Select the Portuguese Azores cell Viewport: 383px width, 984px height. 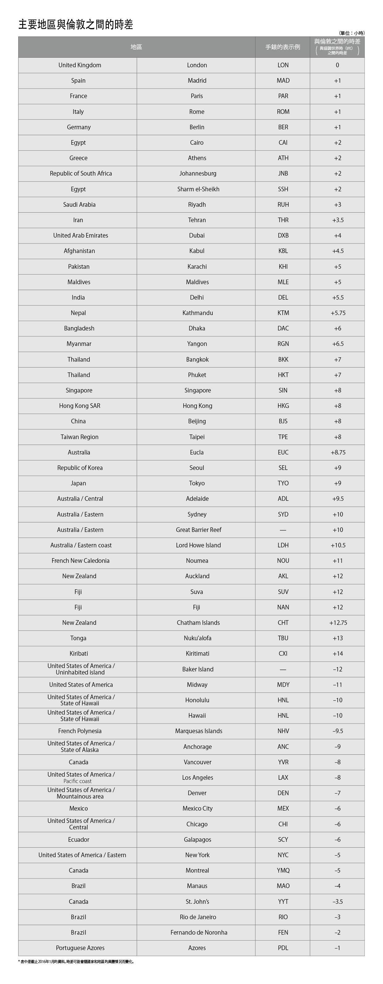pyautogui.click(x=80, y=948)
